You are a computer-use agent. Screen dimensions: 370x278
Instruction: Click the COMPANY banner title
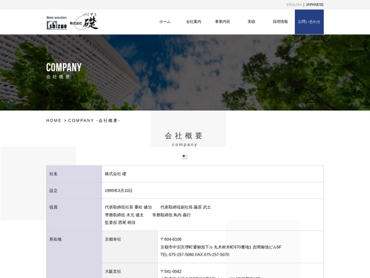(64, 67)
